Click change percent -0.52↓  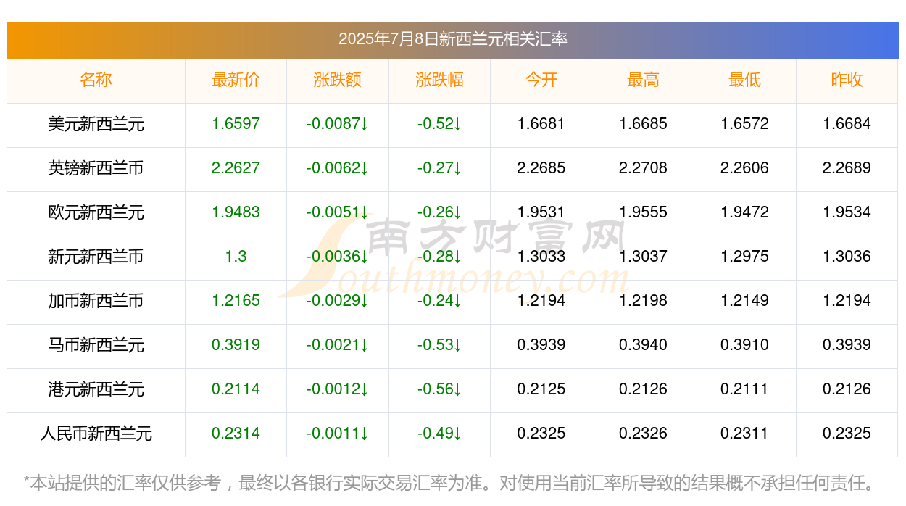[439, 124]
